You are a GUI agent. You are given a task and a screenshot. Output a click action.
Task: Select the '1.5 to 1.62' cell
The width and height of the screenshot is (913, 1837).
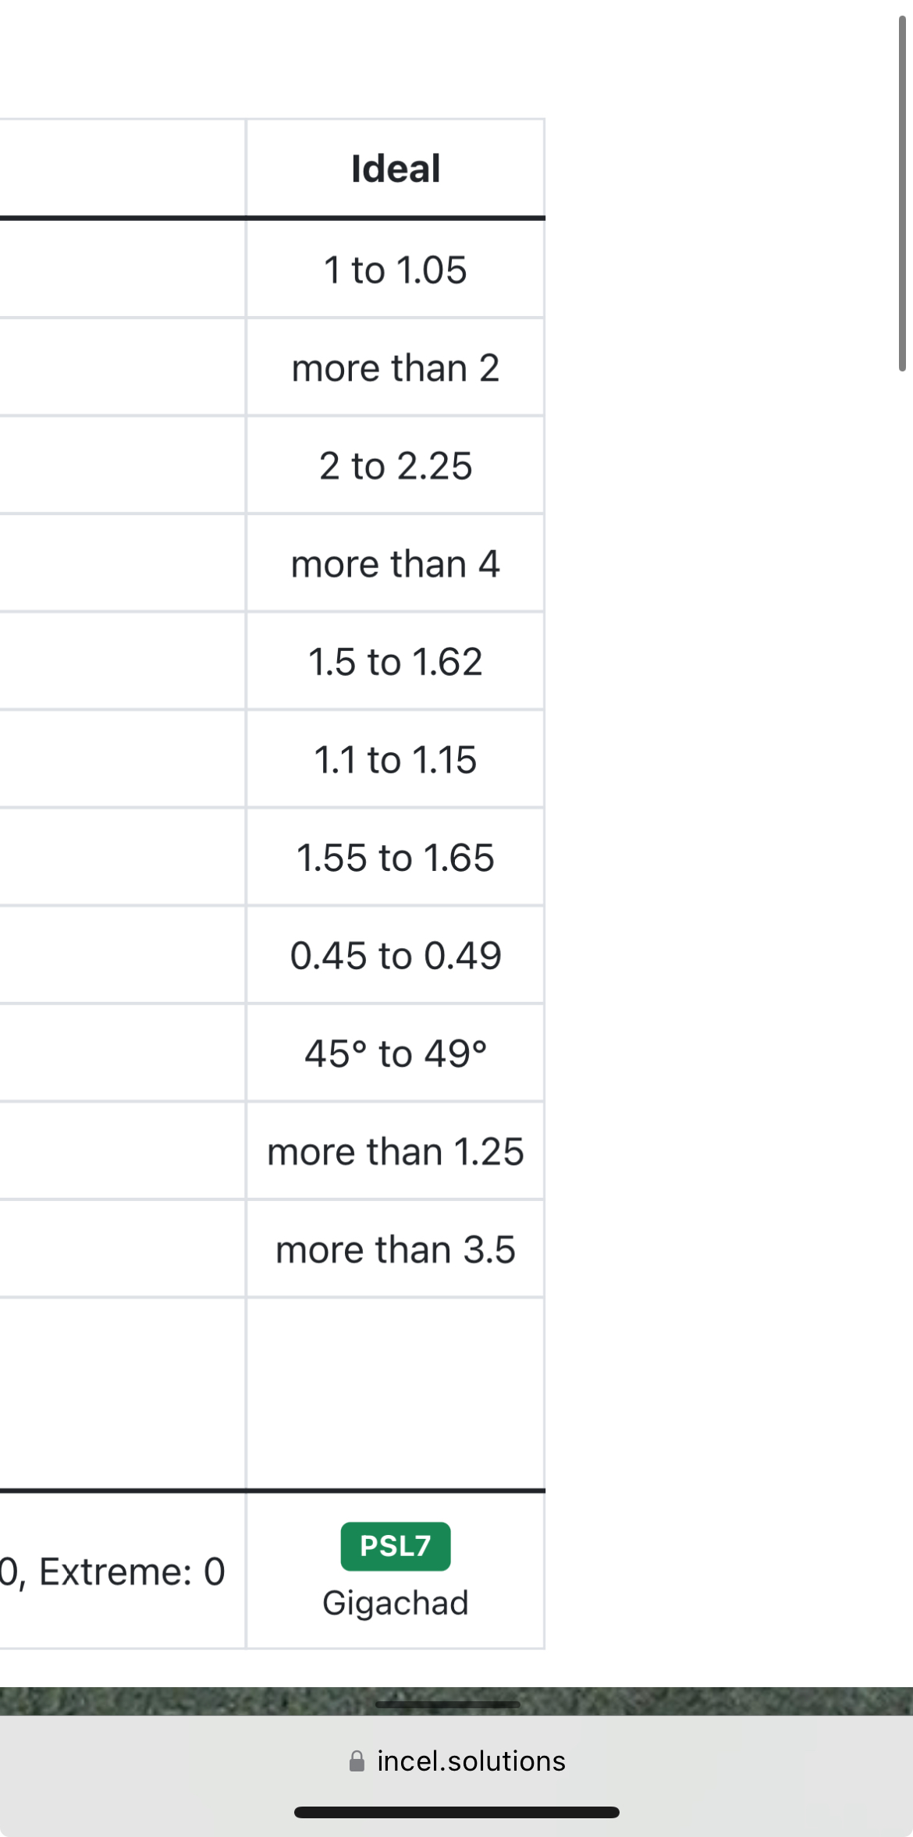click(396, 662)
